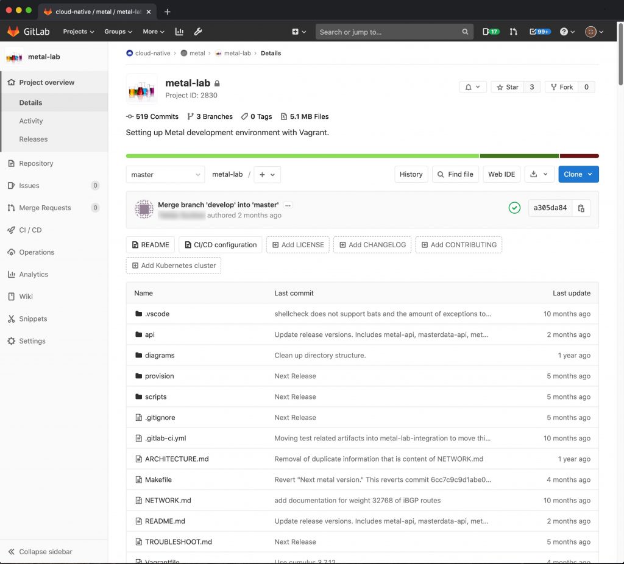Collapse the sidebar
624x564 pixels.
tap(54, 551)
